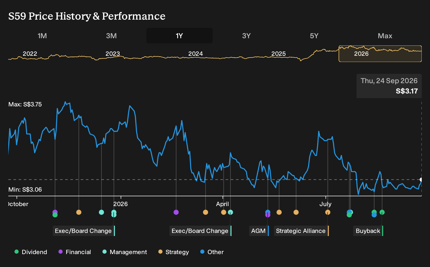Select the 1Y range tab
The width and height of the screenshot is (430, 267).
click(x=180, y=36)
